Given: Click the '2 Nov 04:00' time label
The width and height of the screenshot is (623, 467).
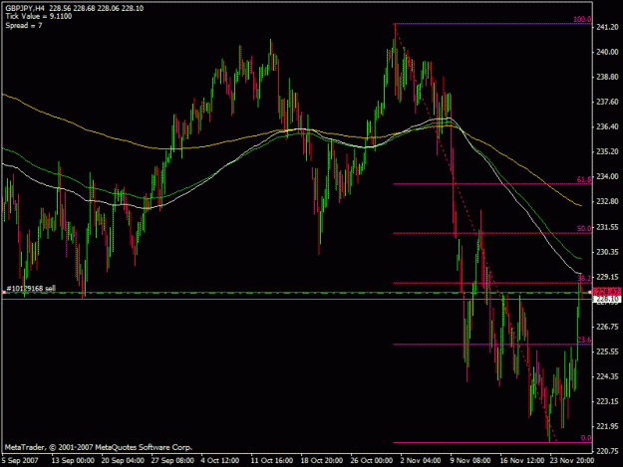Looking at the screenshot, I should (421, 461).
